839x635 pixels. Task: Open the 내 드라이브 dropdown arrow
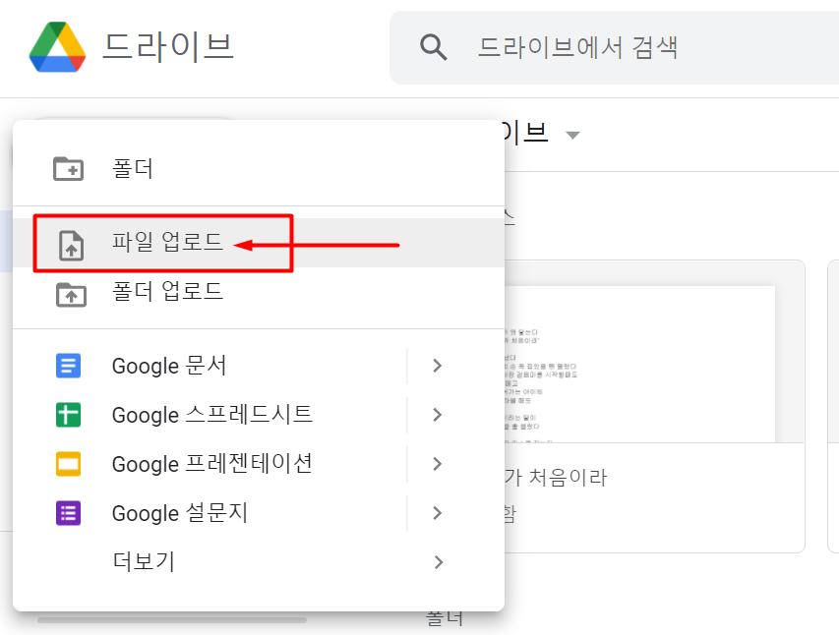click(x=572, y=136)
